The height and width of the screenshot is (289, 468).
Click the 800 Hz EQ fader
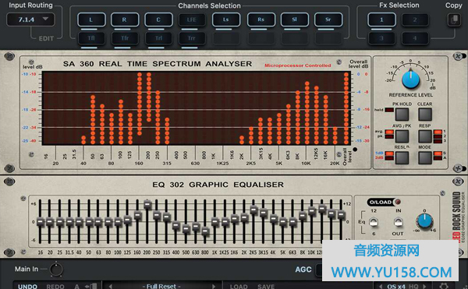(205, 231)
